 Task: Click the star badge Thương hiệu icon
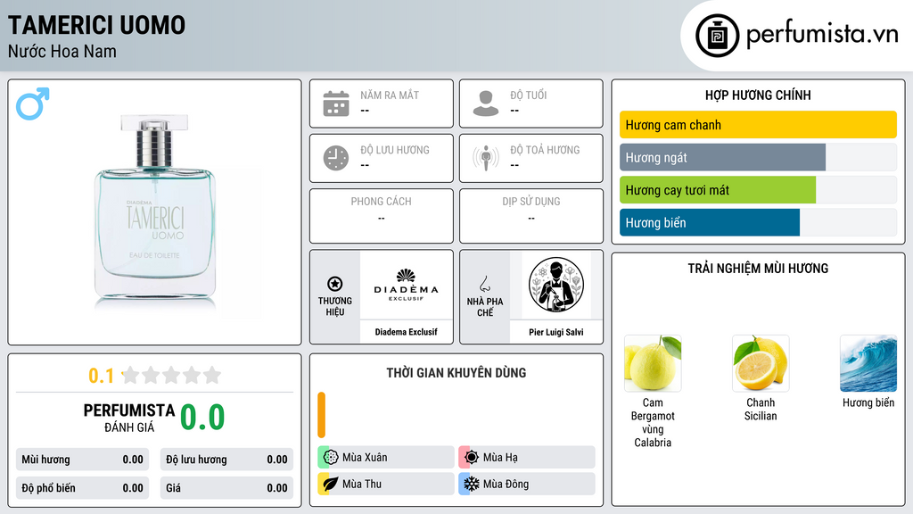pos(335,284)
